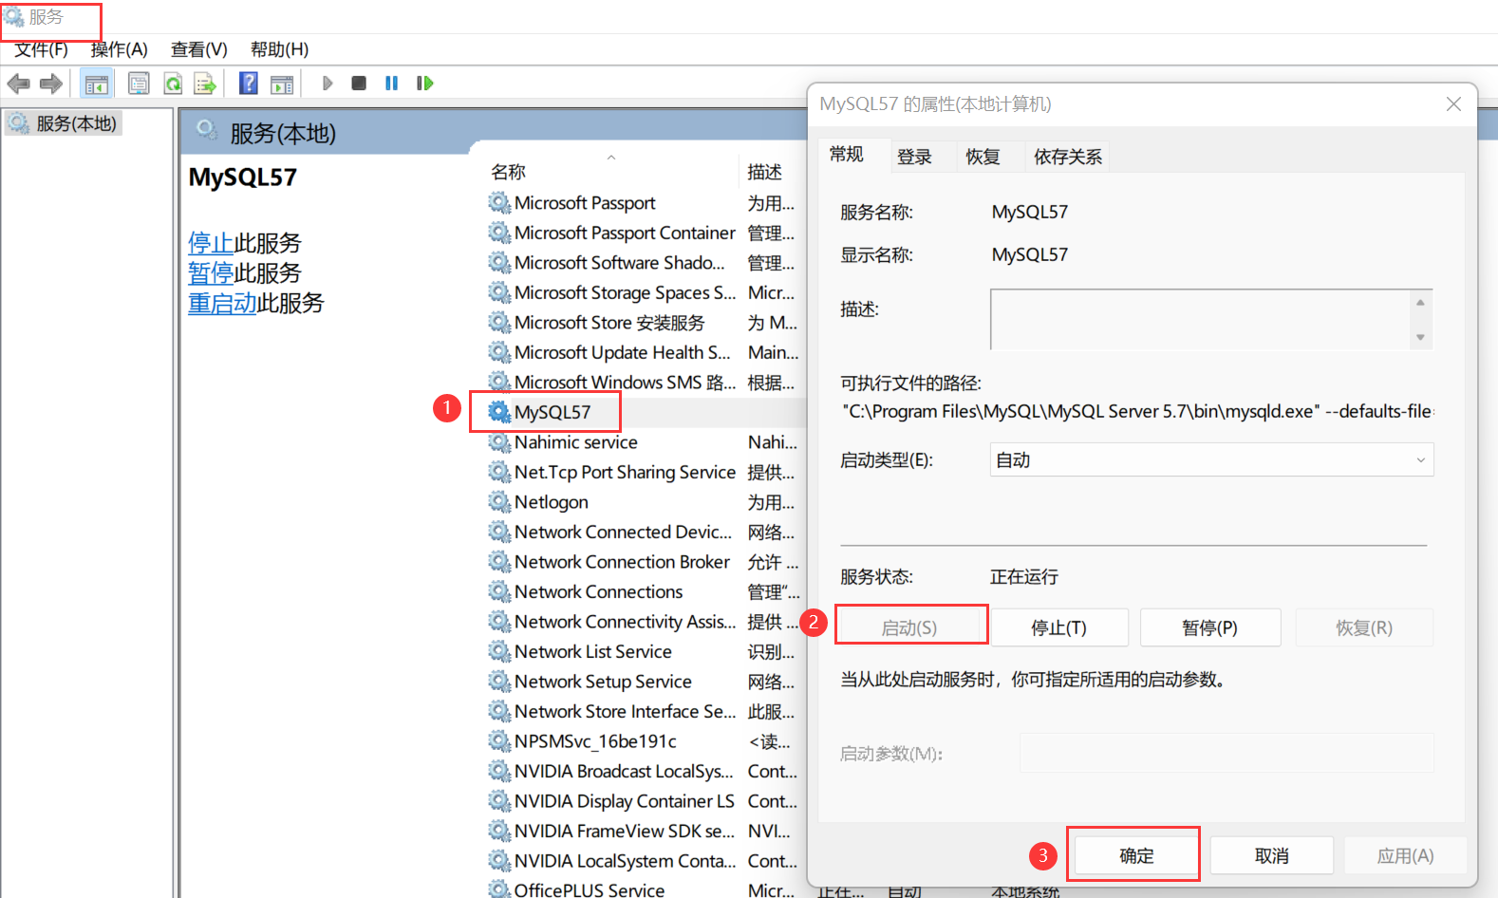Open the 帮助(H) menu
1498x898 pixels.
point(279,49)
